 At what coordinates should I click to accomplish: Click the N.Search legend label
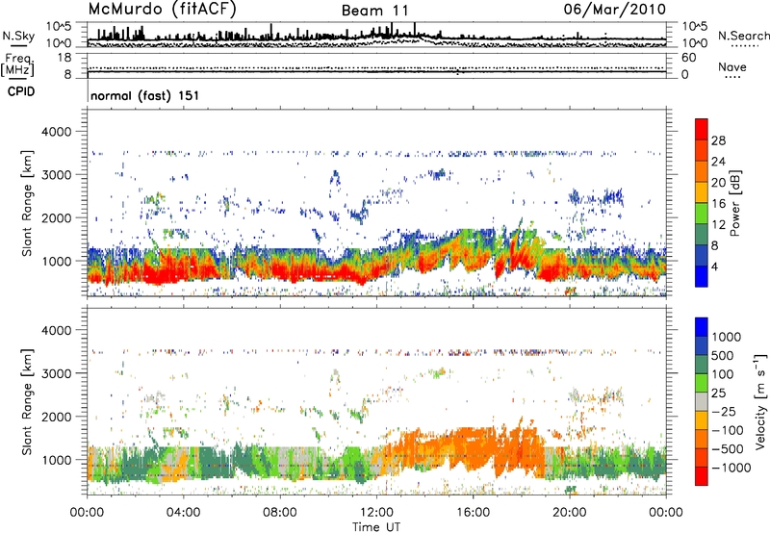click(x=743, y=36)
